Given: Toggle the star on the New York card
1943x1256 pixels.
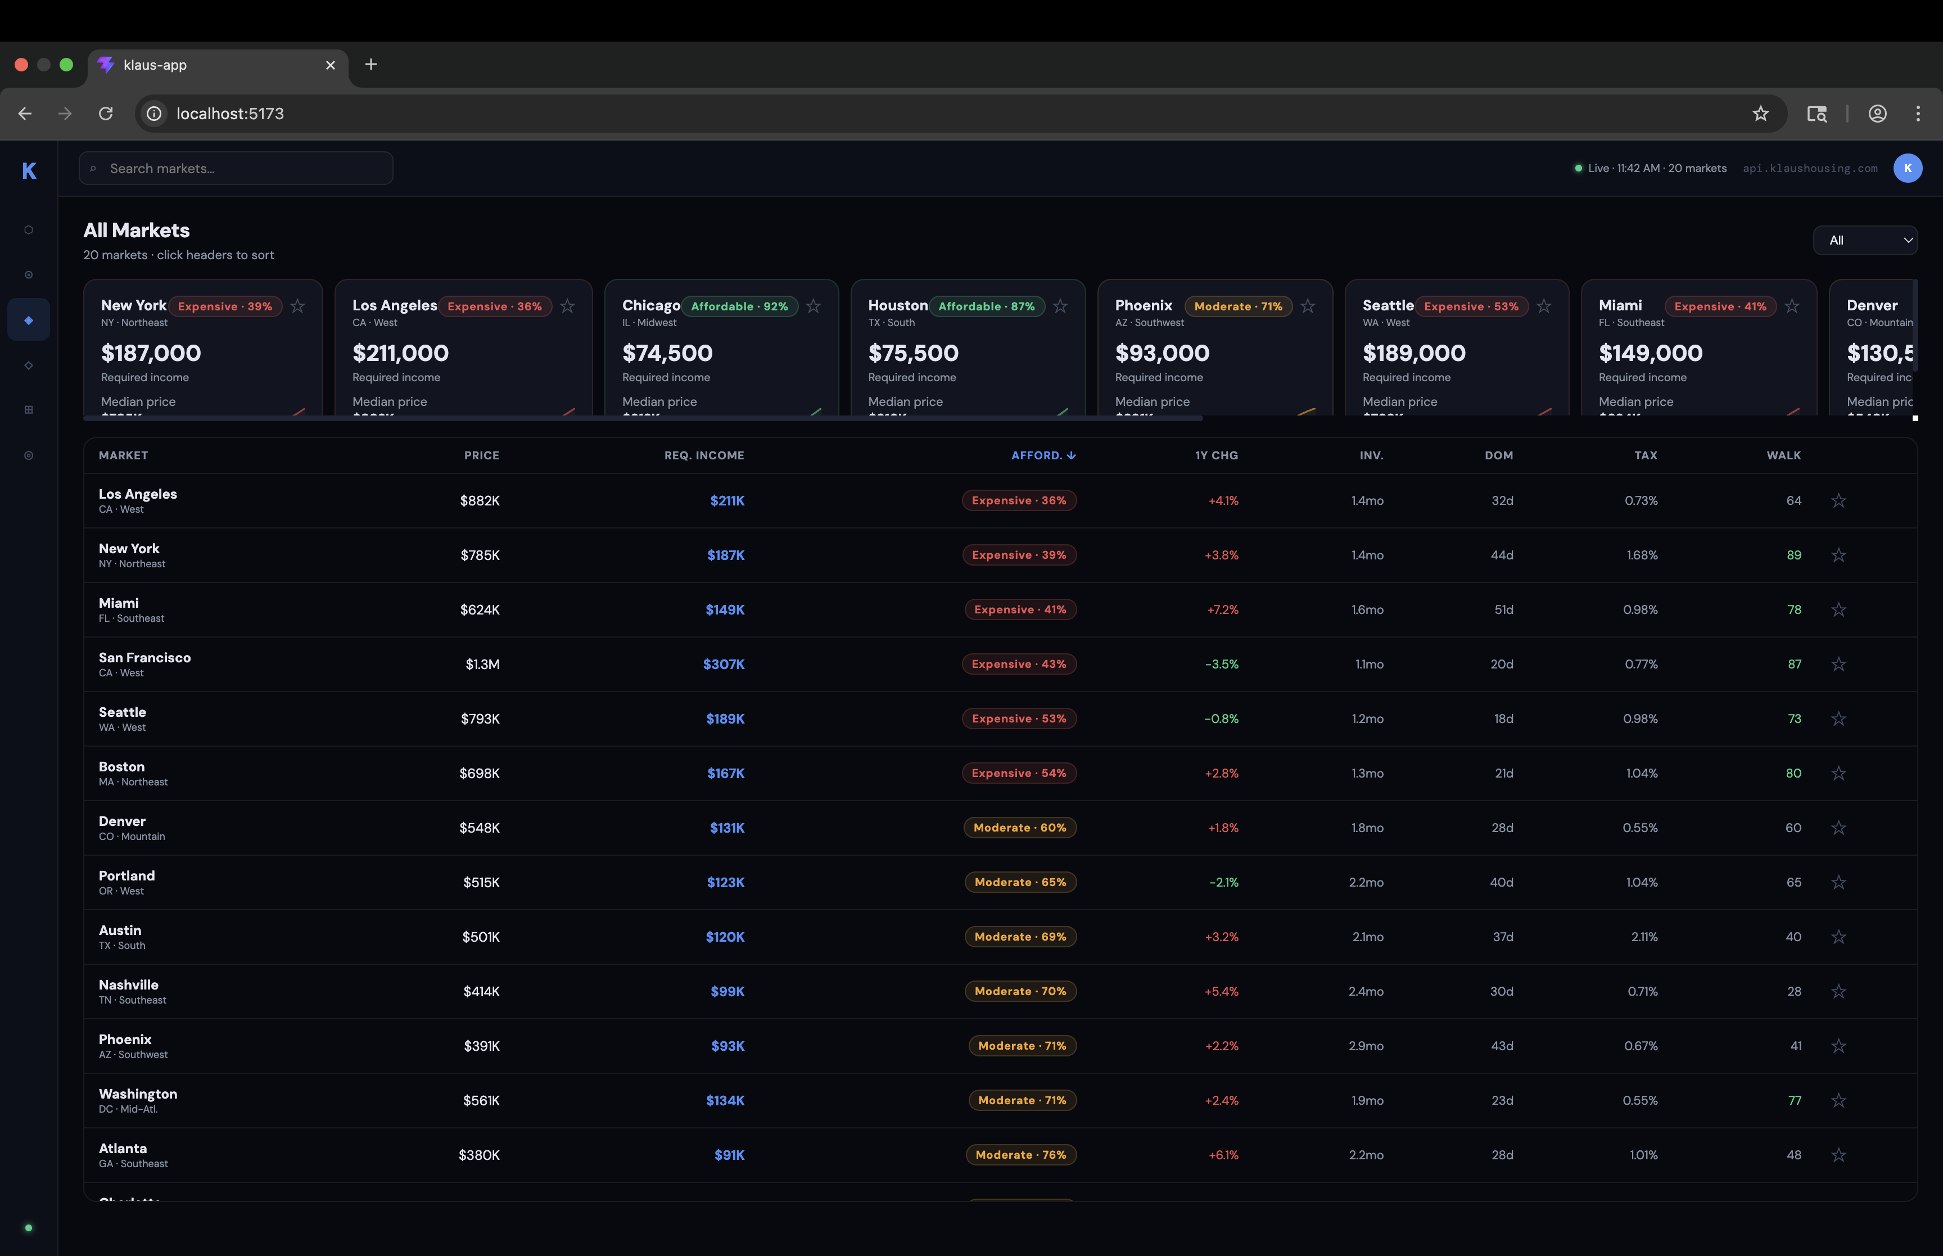Looking at the screenshot, I should pyautogui.click(x=297, y=306).
